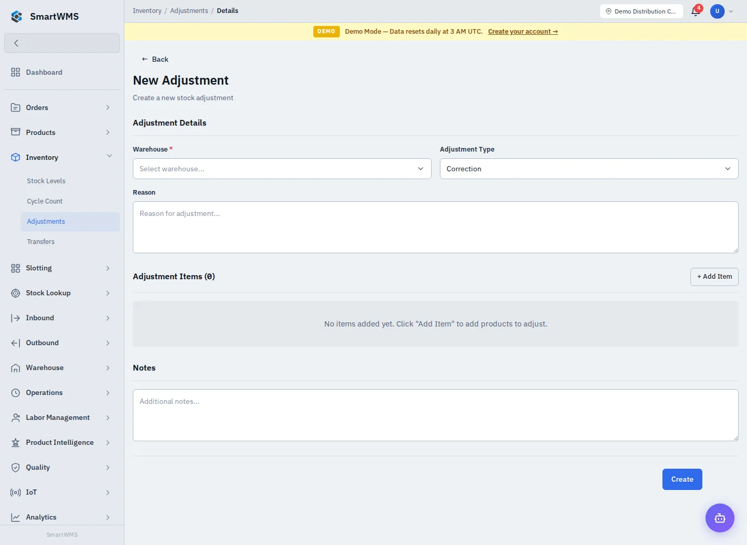
Task: Click the Inbound arrow icon
Action: click(x=16, y=318)
